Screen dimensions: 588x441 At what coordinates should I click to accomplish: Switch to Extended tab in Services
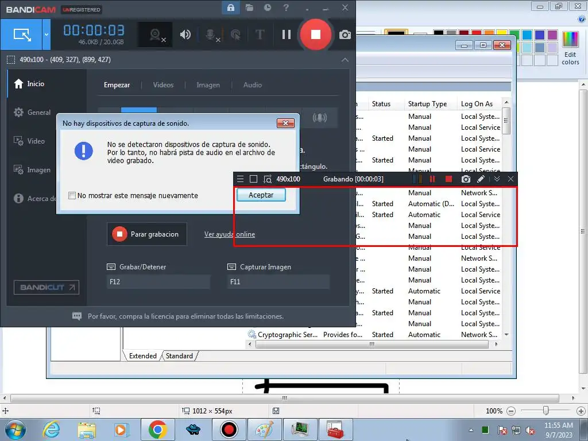pyautogui.click(x=142, y=356)
